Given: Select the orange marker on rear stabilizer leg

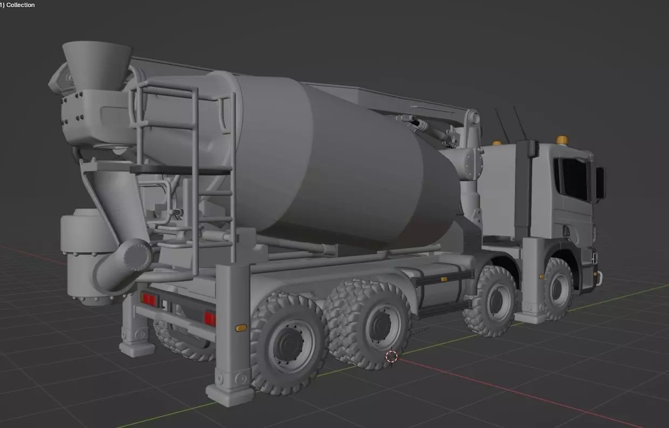Looking at the screenshot, I should [241, 327].
